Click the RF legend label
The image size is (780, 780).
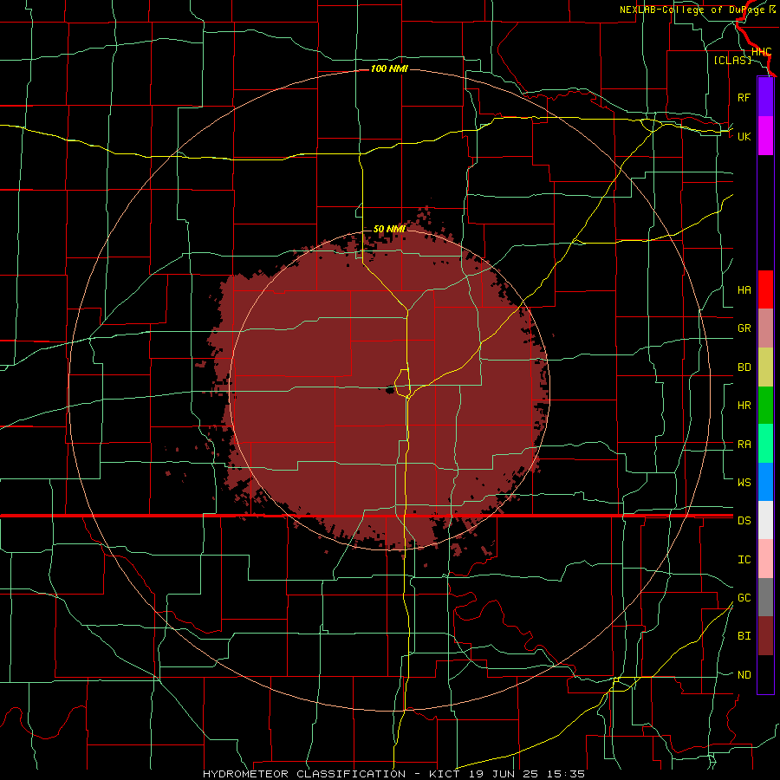tap(744, 97)
